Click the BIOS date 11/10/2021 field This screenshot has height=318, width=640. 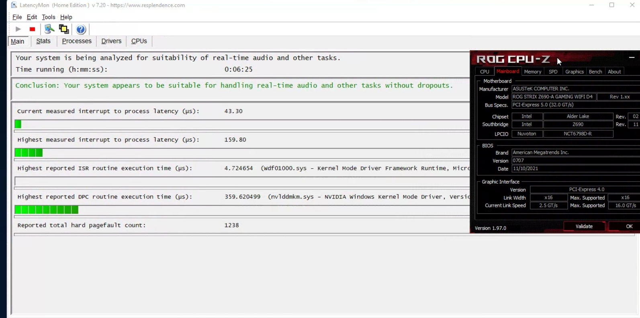[x=576, y=168]
